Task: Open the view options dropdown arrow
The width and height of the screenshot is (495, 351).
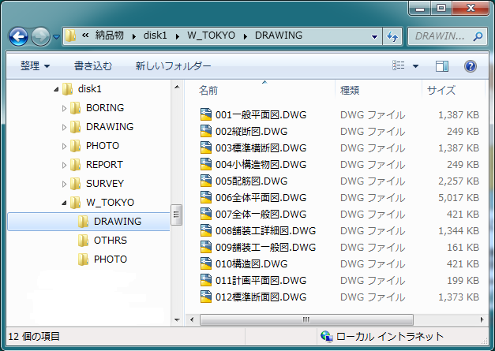Action: tap(415, 65)
